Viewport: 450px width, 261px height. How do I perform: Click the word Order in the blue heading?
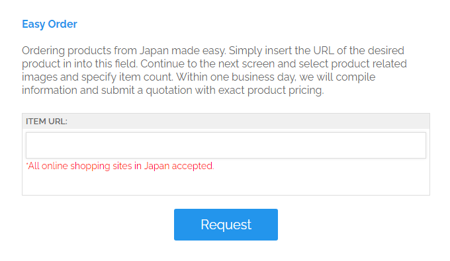point(63,24)
